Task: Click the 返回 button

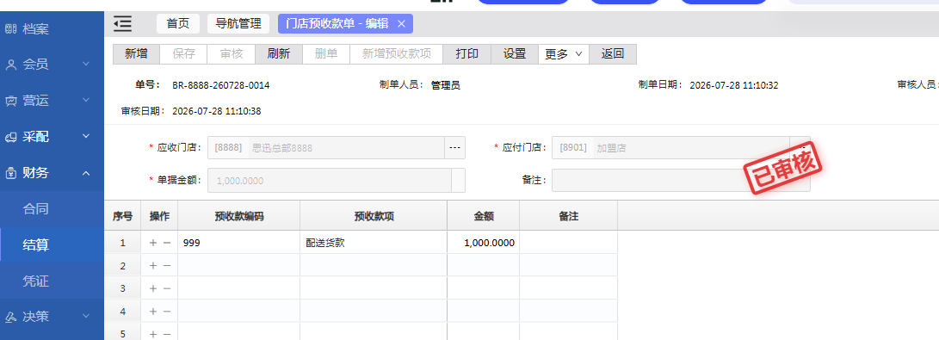Action: [613, 54]
